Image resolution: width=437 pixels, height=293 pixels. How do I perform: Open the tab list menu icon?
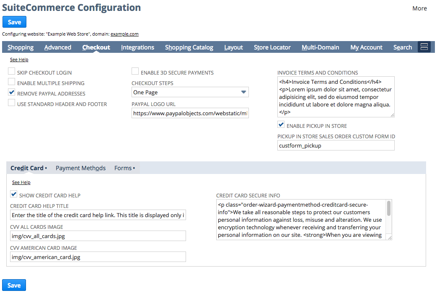(424, 47)
